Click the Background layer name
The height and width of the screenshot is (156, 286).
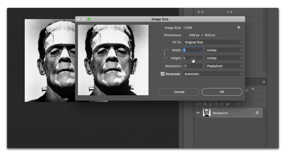click(220, 113)
